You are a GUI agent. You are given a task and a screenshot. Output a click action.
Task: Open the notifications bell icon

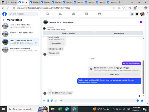pyautogui.click(x=137, y=14)
